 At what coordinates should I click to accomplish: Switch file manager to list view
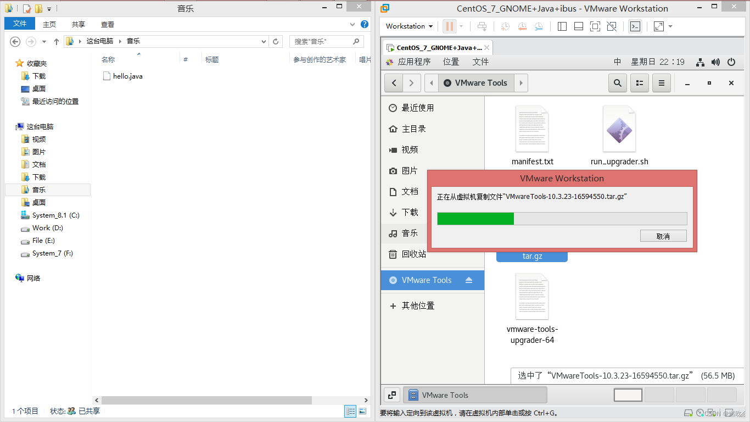(640, 83)
